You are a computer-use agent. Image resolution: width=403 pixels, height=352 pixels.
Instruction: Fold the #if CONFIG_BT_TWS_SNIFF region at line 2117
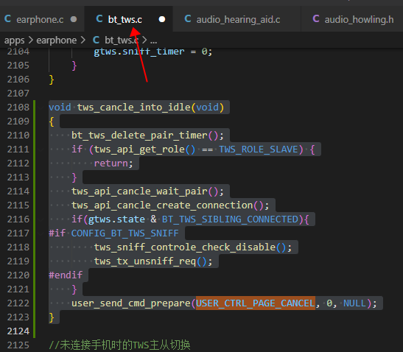pyautogui.click(x=41, y=233)
